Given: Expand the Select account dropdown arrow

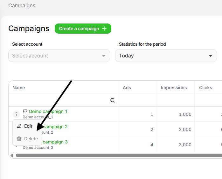Looking at the screenshot, I should (104, 56).
